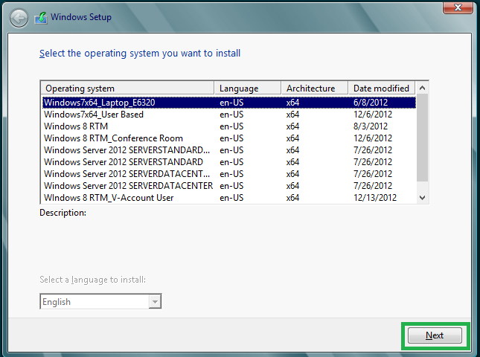Click the back arrow button
The height and width of the screenshot is (357, 480).
pyautogui.click(x=19, y=18)
